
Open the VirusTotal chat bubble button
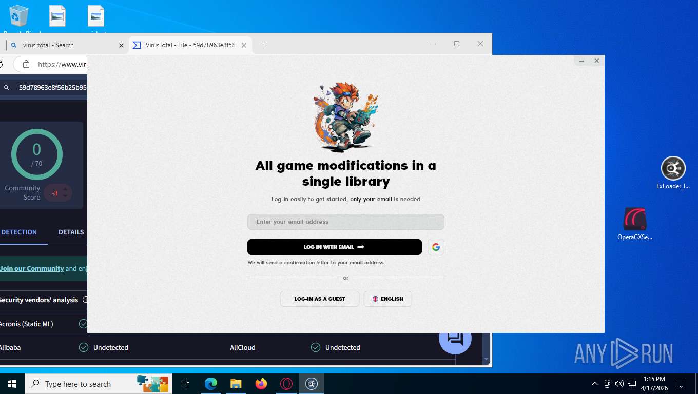[x=455, y=339]
